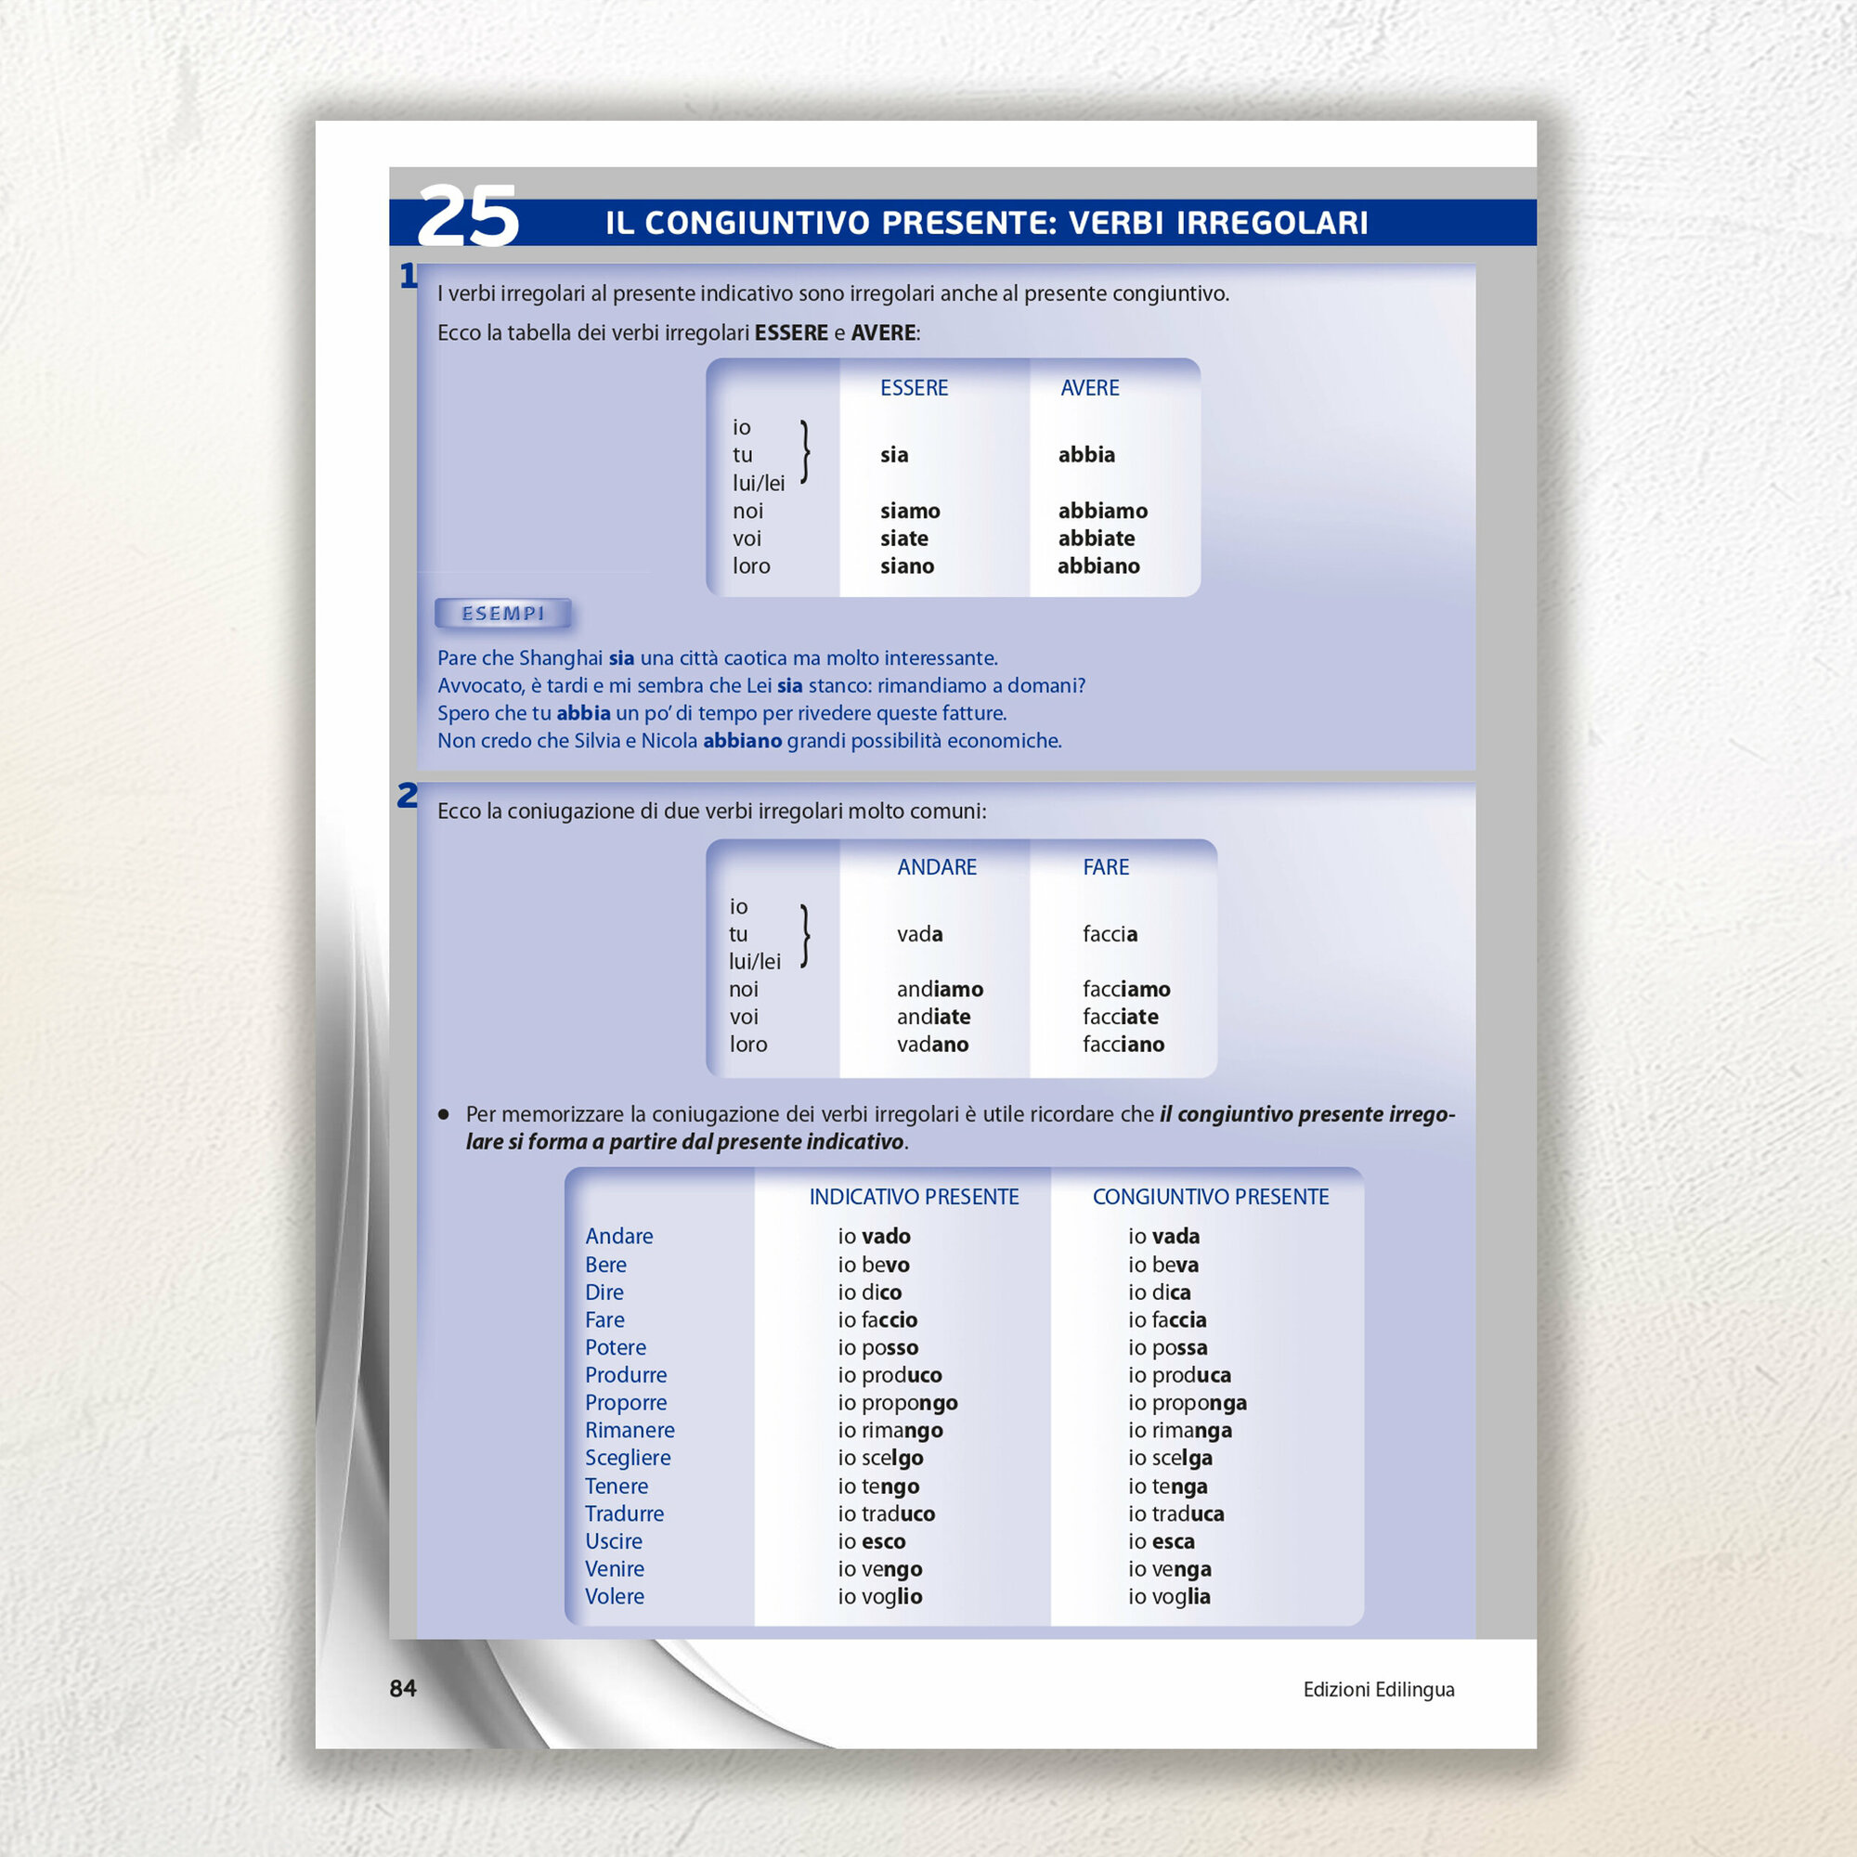Click the verb Andare in the list
1857x1857 pixels.
click(x=619, y=1236)
